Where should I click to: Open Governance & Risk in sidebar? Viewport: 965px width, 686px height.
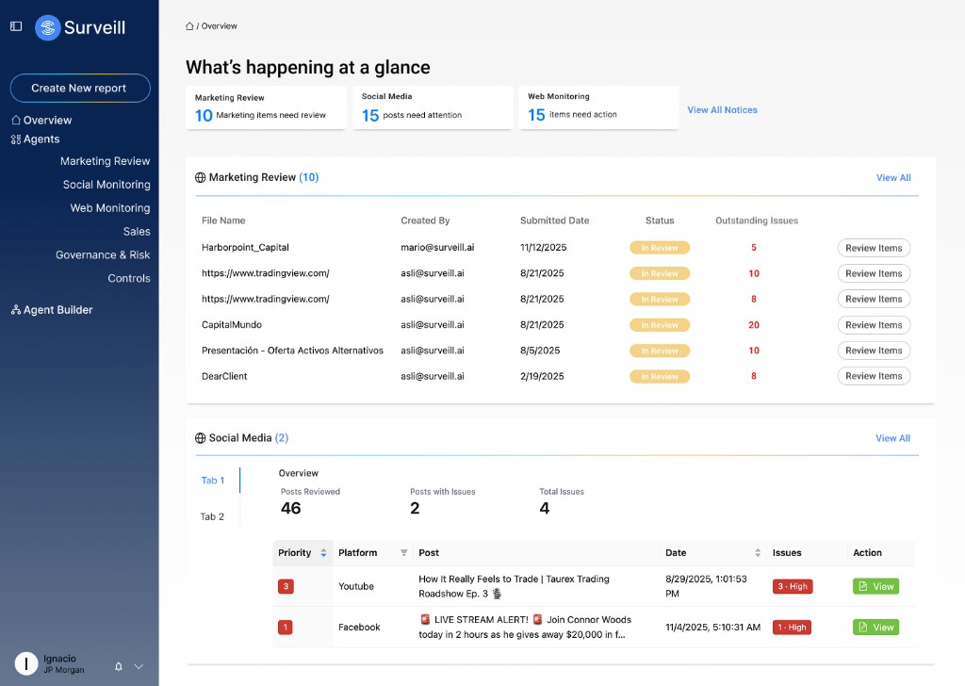(103, 254)
